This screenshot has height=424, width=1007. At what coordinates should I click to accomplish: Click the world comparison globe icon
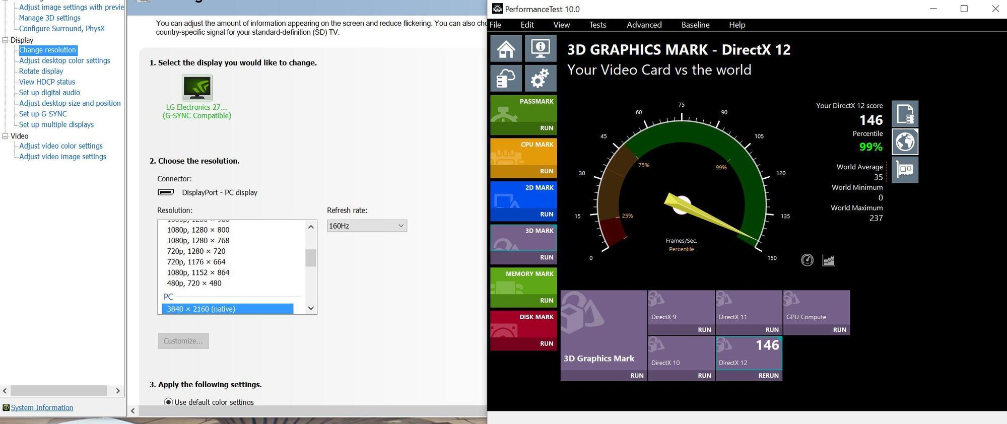905,142
